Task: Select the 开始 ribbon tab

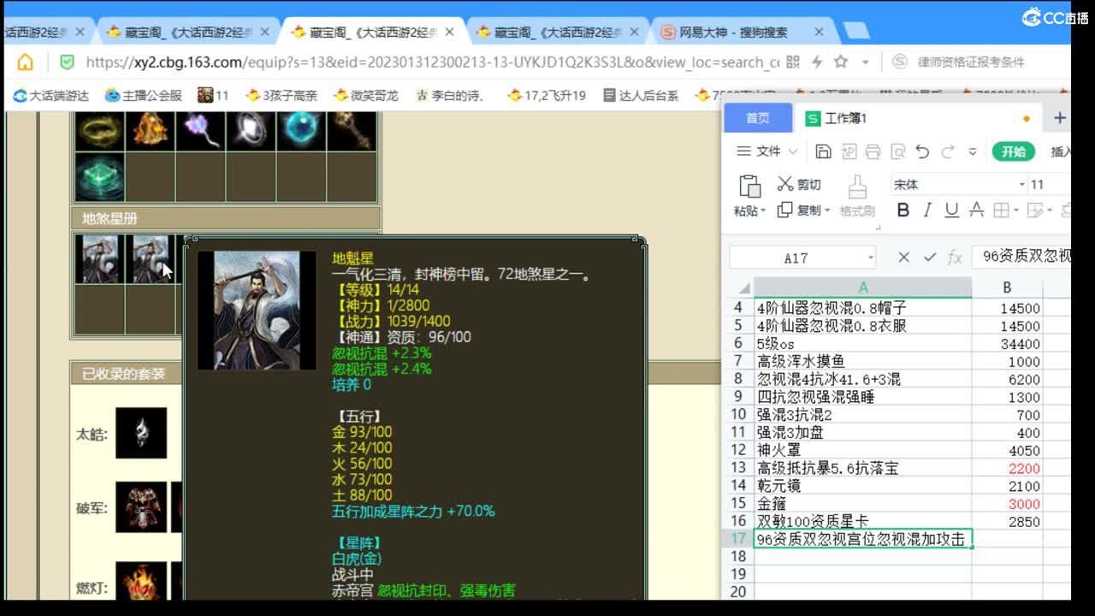Action: [x=1014, y=151]
